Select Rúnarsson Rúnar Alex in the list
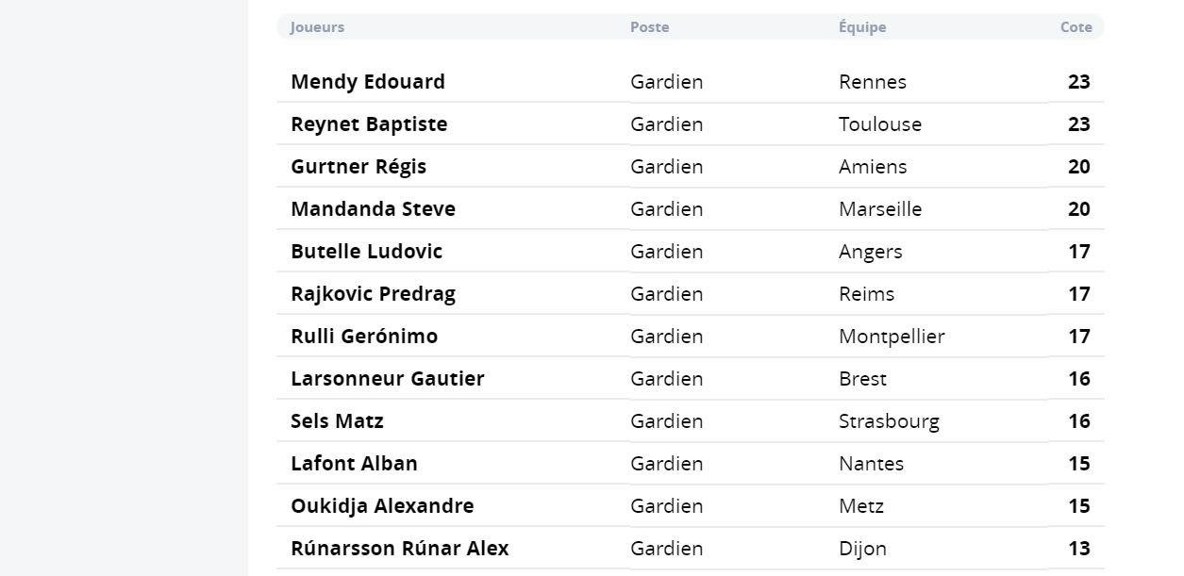 pyautogui.click(x=399, y=549)
